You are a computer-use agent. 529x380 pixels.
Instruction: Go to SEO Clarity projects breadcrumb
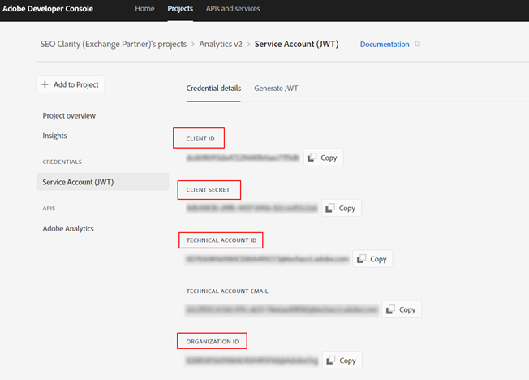pyautogui.click(x=114, y=44)
